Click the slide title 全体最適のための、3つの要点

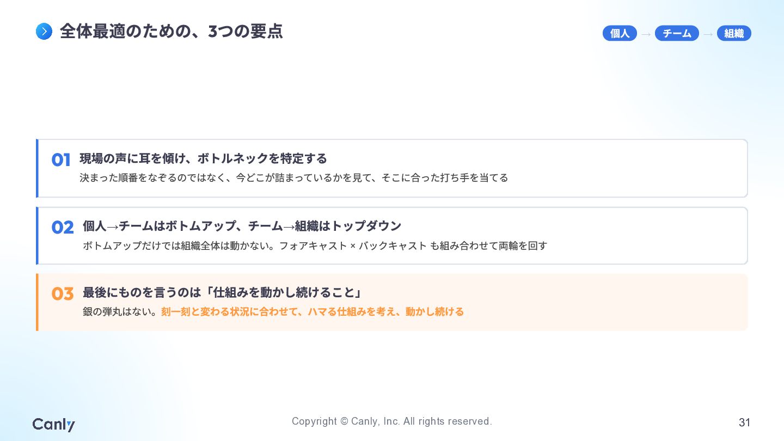171,32
